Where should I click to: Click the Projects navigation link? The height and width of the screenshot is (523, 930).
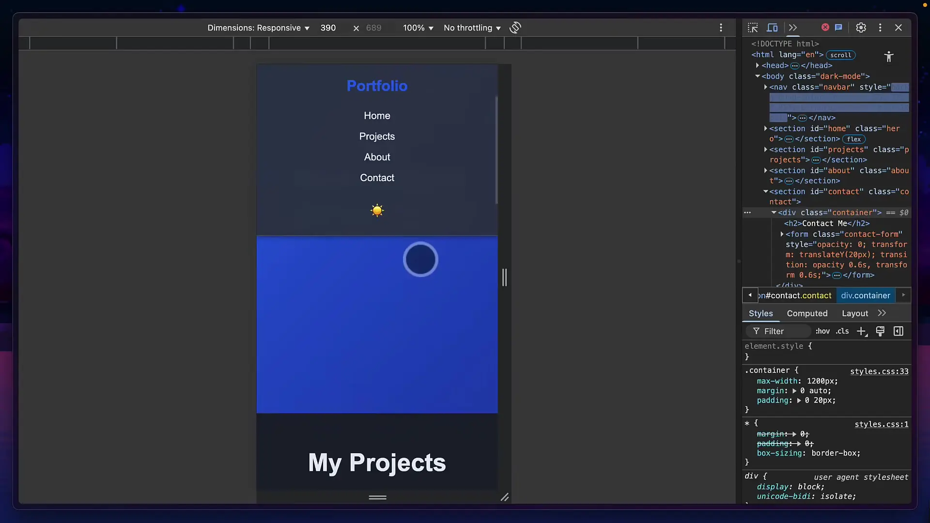click(x=377, y=137)
